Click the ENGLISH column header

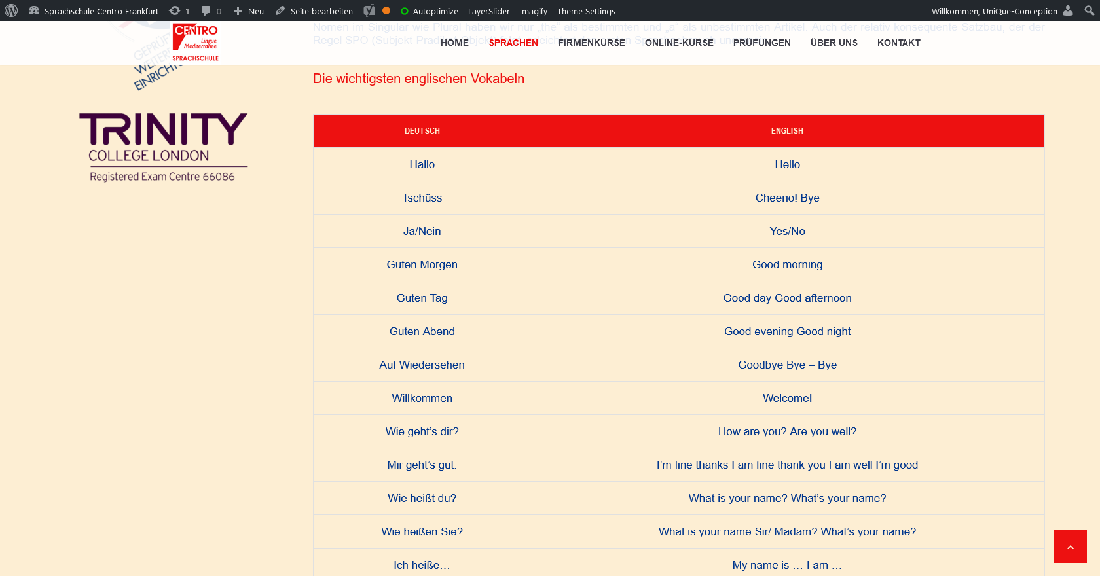tap(787, 131)
